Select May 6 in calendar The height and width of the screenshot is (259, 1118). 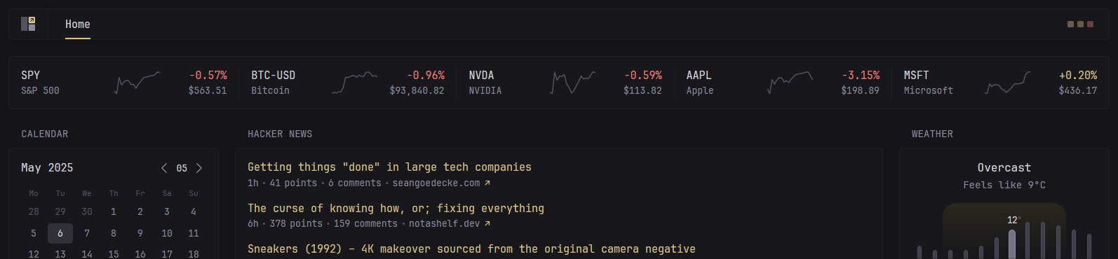[x=60, y=233]
